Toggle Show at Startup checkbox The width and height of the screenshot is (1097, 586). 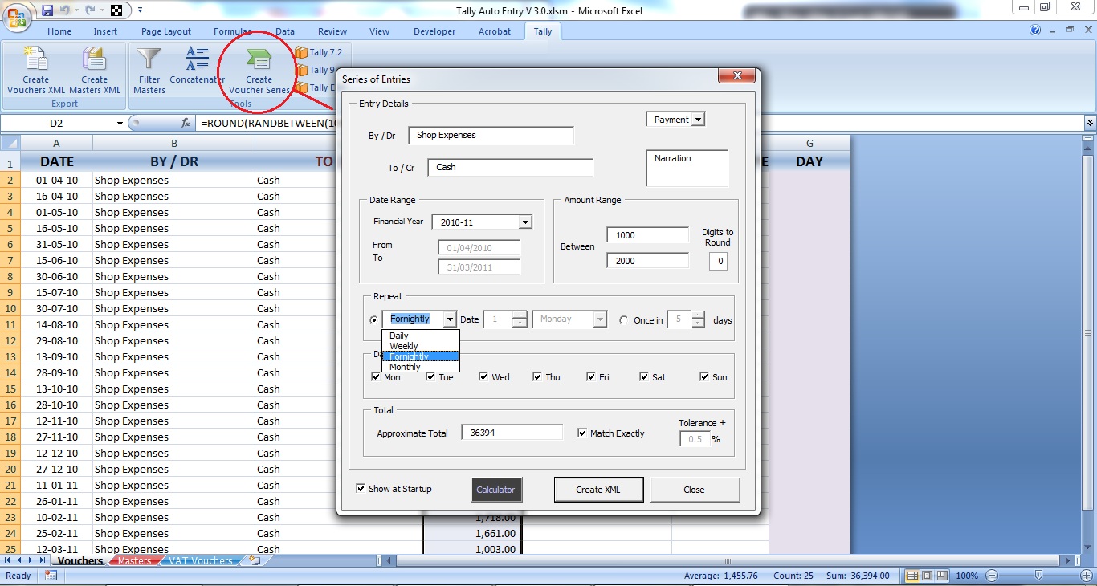click(x=361, y=488)
